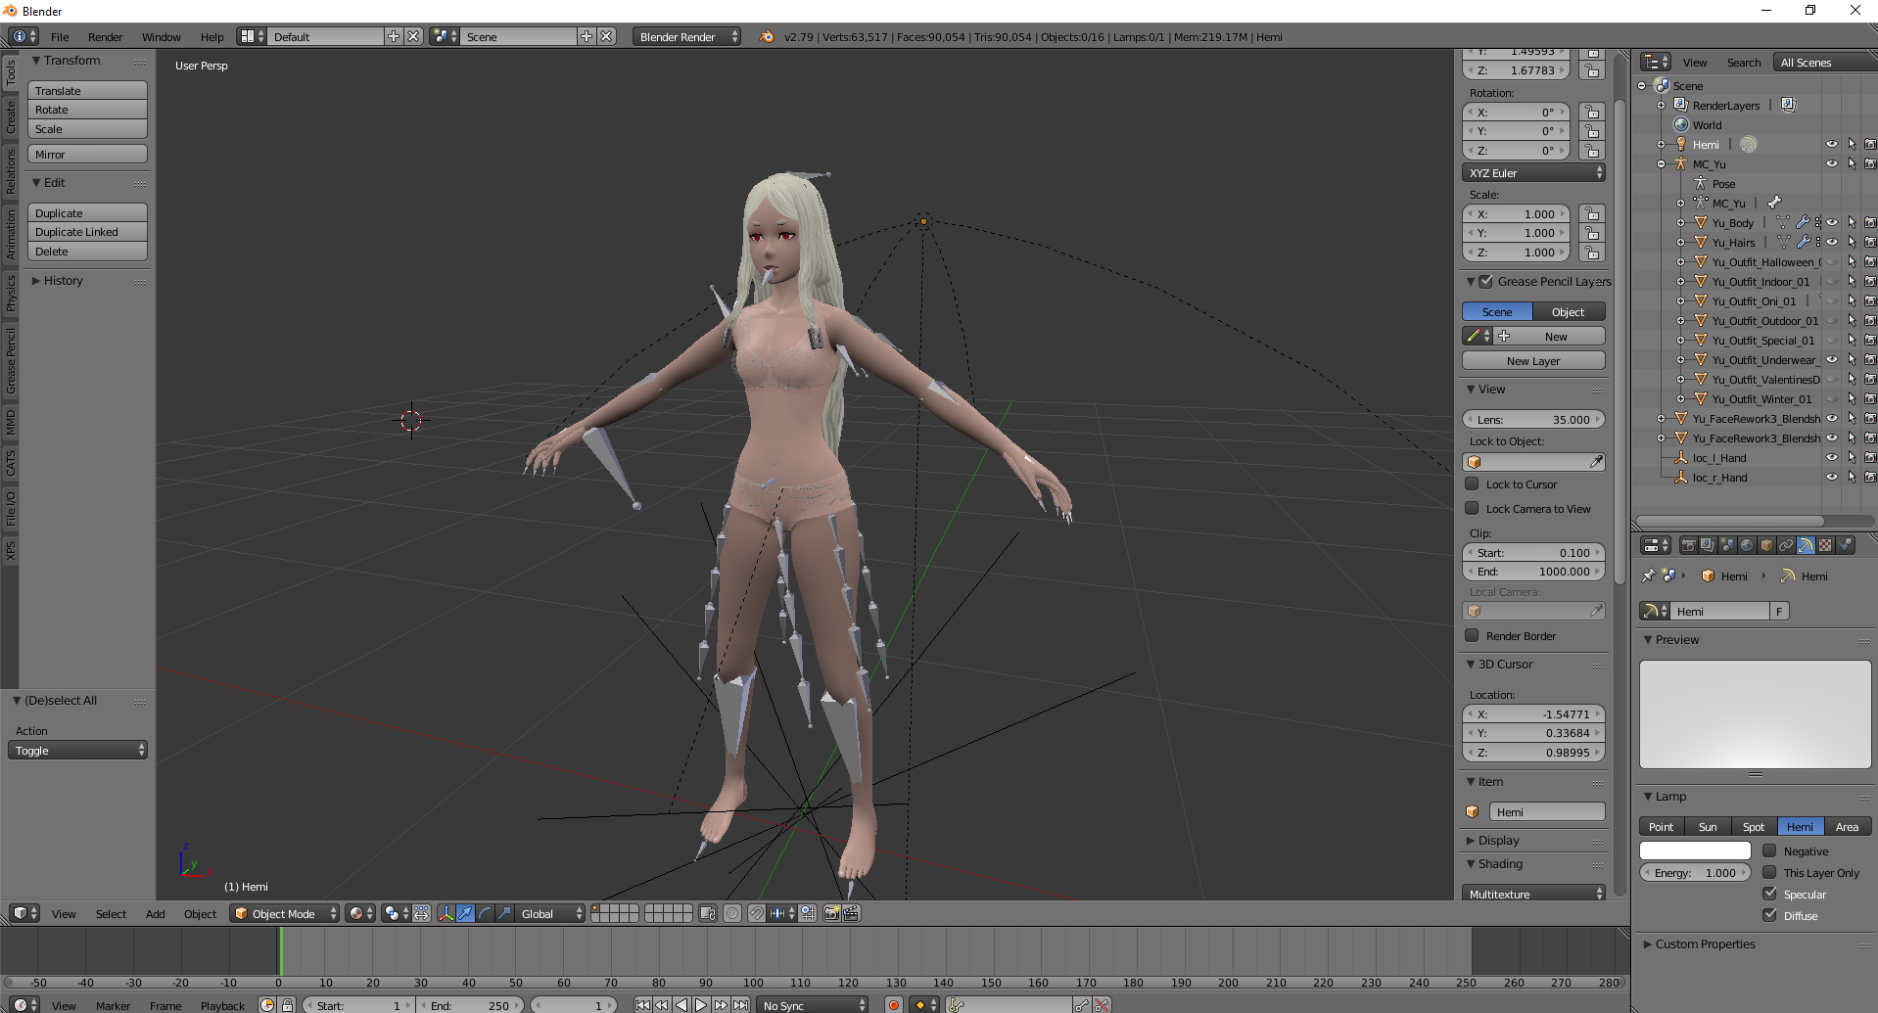
Task: Open the Render properties camera tab
Action: (x=1688, y=545)
